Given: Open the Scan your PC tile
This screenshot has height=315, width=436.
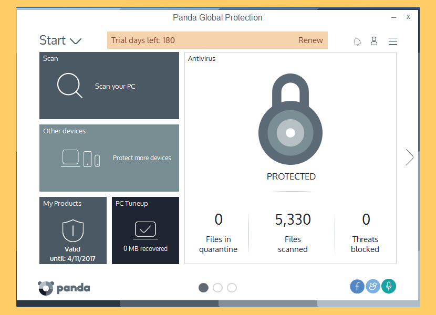Looking at the screenshot, I should coord(109,86).
